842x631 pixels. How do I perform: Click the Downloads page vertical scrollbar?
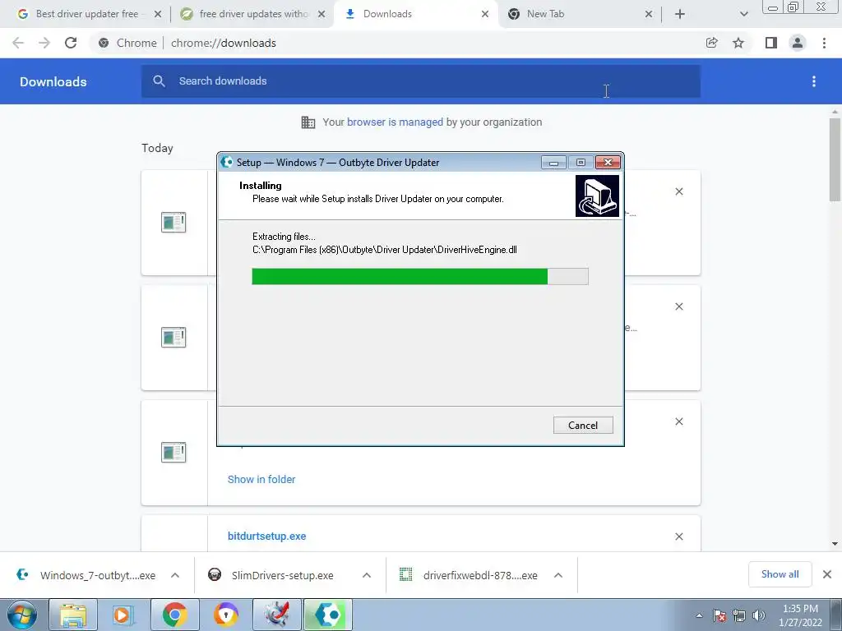coord(835,160)
